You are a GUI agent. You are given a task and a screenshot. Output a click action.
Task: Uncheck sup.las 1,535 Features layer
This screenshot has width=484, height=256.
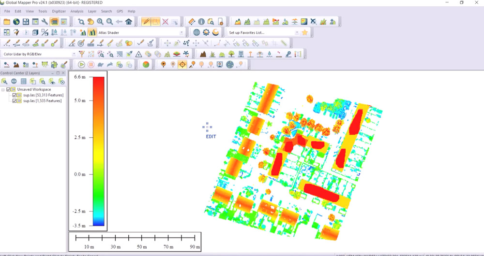[14, 101]
